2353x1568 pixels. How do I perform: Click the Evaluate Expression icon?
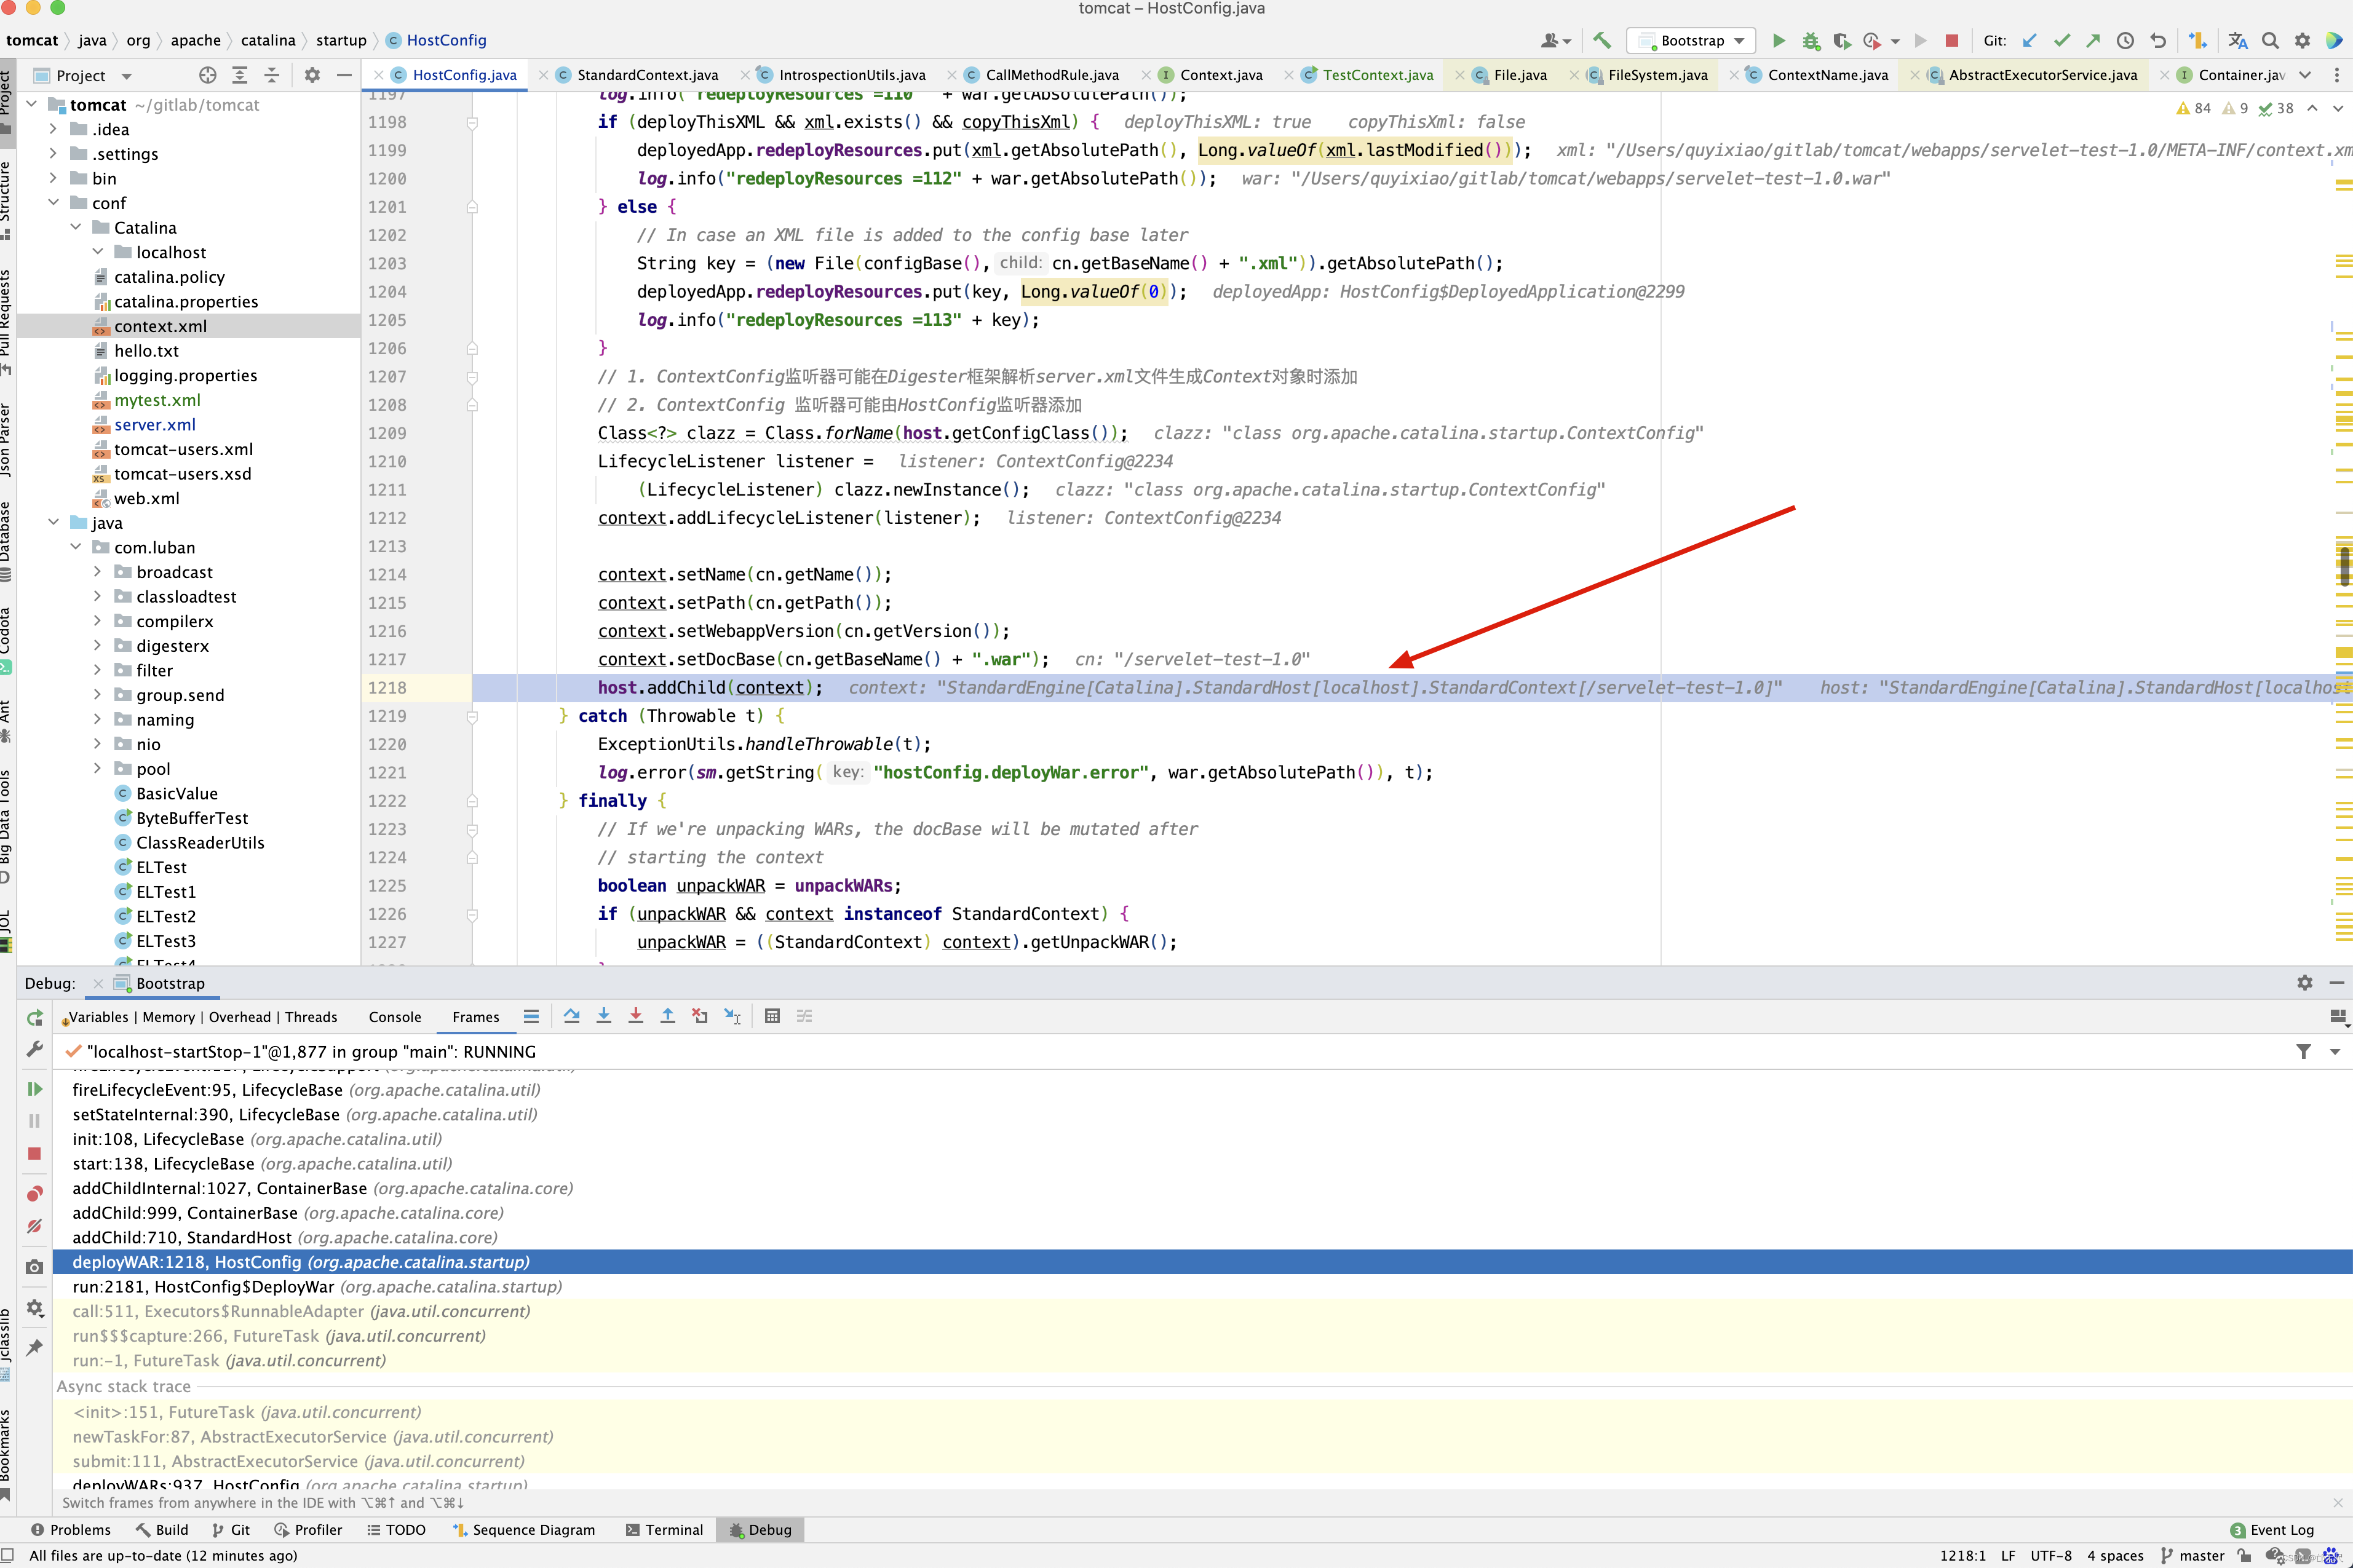[x=771, y=1017]
